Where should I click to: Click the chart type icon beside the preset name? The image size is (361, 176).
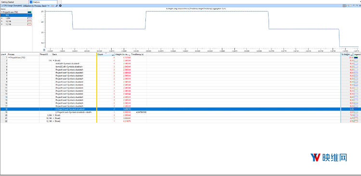pos(53,5)
